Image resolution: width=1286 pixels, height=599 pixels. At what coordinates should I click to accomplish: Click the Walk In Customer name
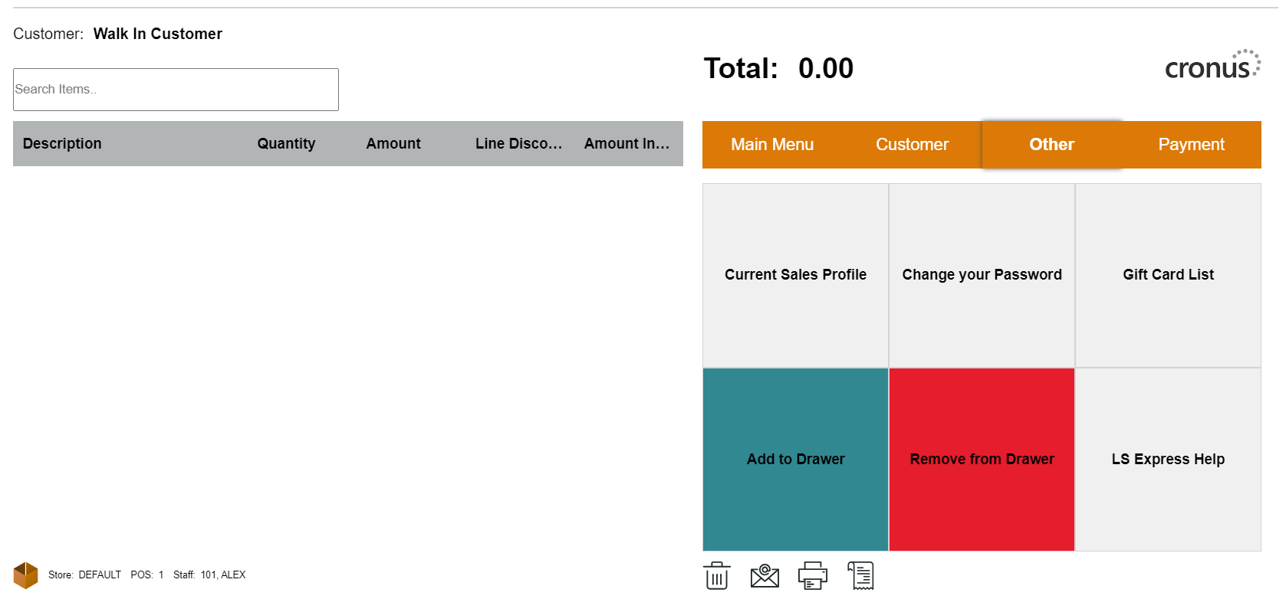158,34
